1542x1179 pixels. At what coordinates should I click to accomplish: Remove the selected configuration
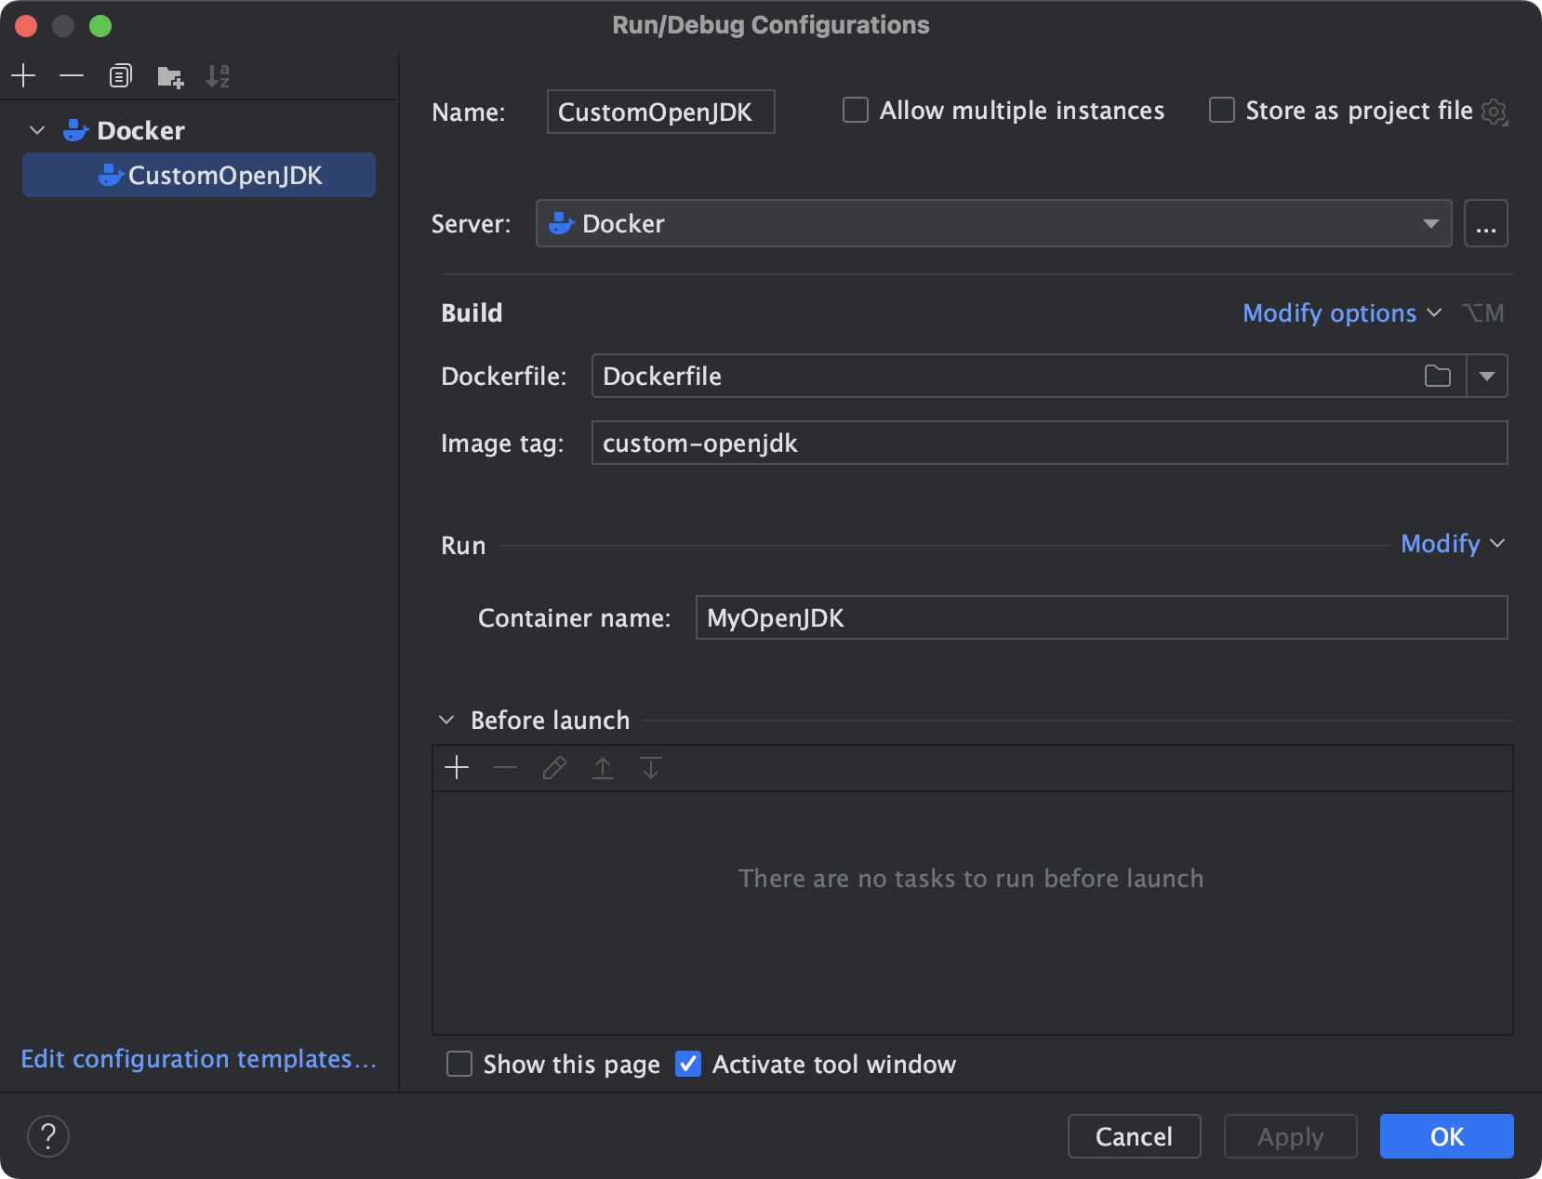coord(72,75)
